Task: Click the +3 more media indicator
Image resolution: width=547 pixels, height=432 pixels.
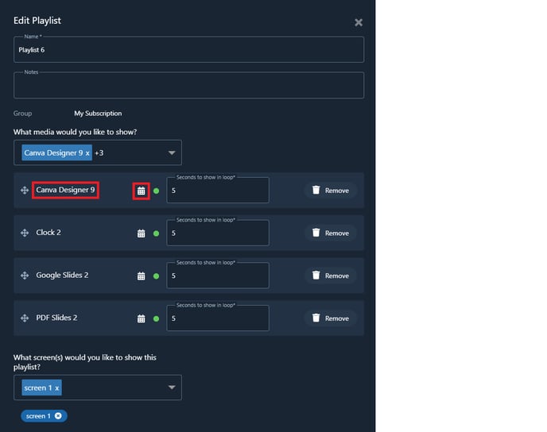Action: [99, 153]
